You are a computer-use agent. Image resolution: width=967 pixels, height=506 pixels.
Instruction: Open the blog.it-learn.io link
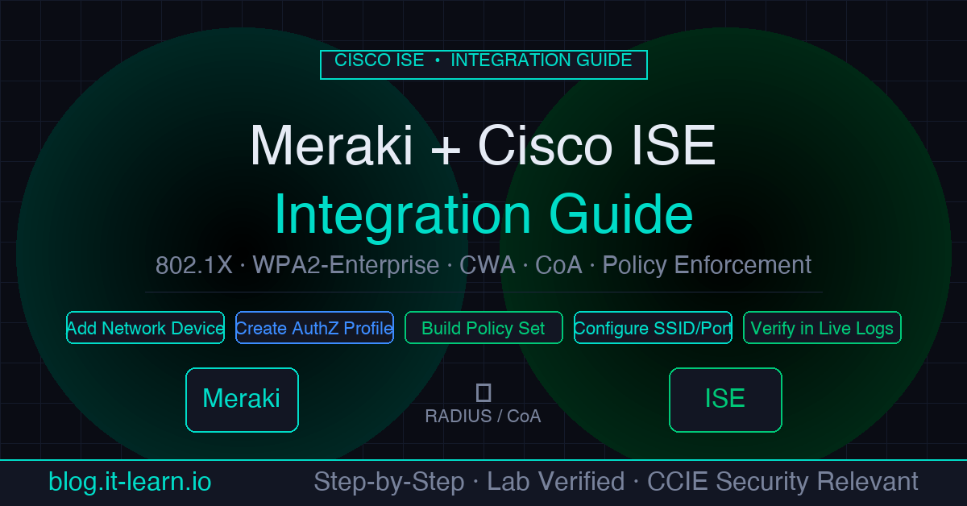click(129, 481)
